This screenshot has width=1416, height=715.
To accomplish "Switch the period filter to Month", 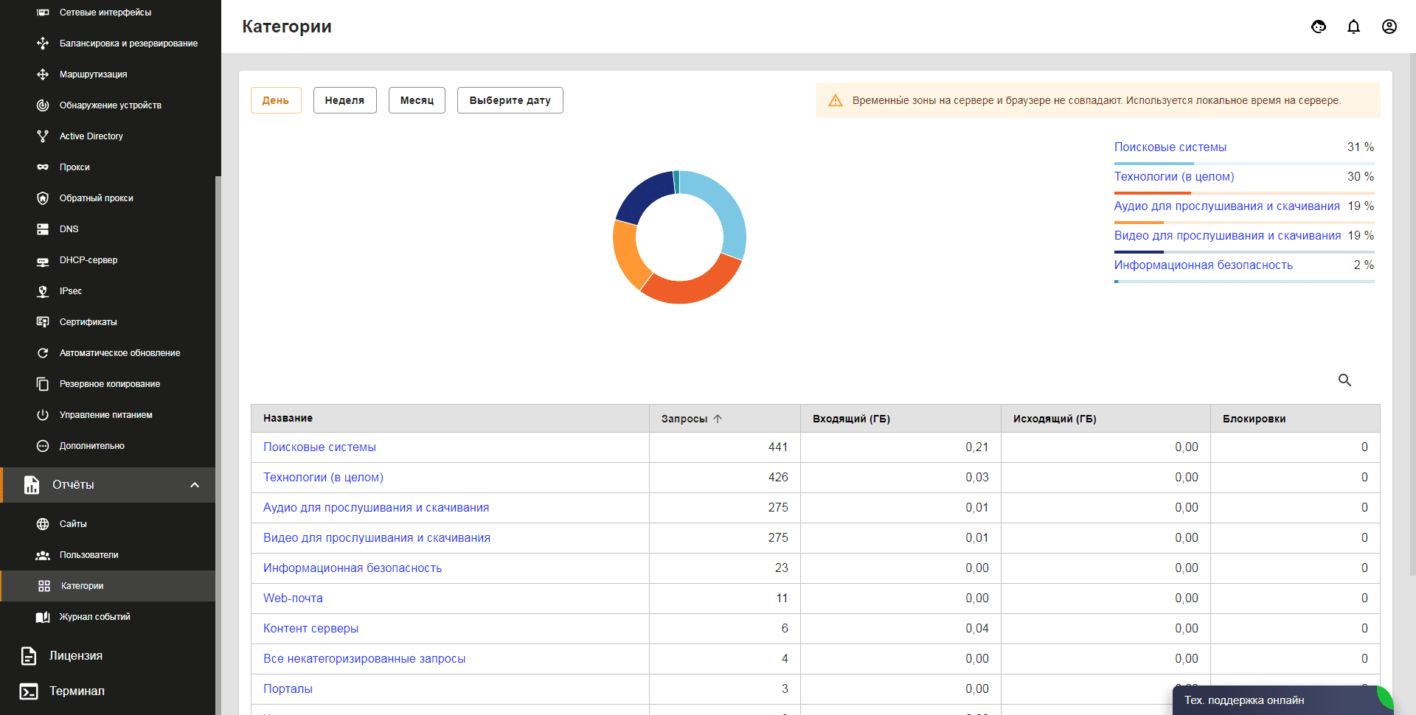I will click(x=417, y=100).
